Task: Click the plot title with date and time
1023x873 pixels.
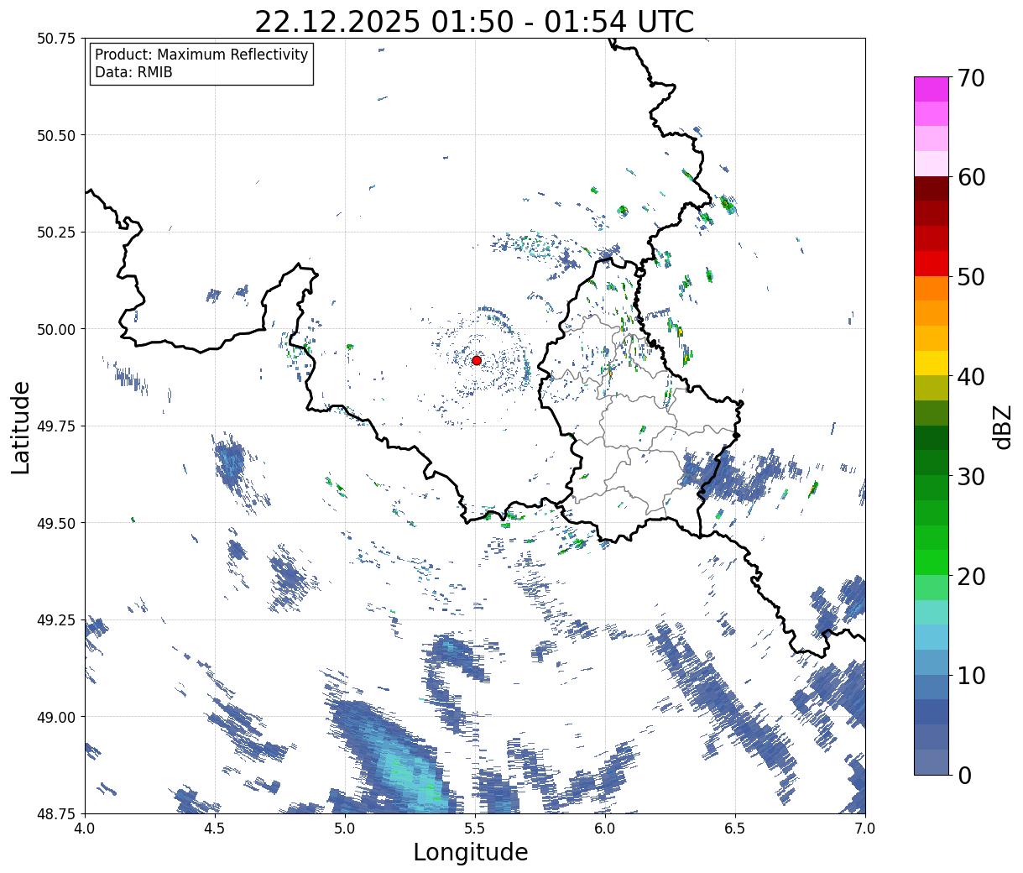Action: point(474,21)
